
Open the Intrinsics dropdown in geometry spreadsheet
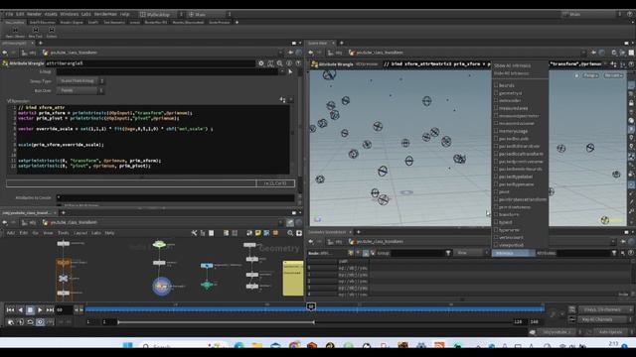pyautogui.click(x=513, y=253)
